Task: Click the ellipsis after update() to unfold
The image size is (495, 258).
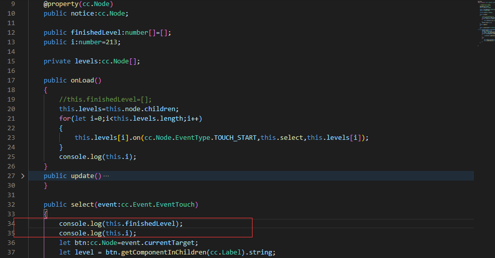Action: (106, 176)
